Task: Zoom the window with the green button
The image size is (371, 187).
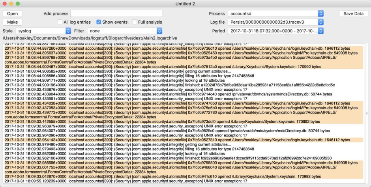Action: [x=18, y=4]
